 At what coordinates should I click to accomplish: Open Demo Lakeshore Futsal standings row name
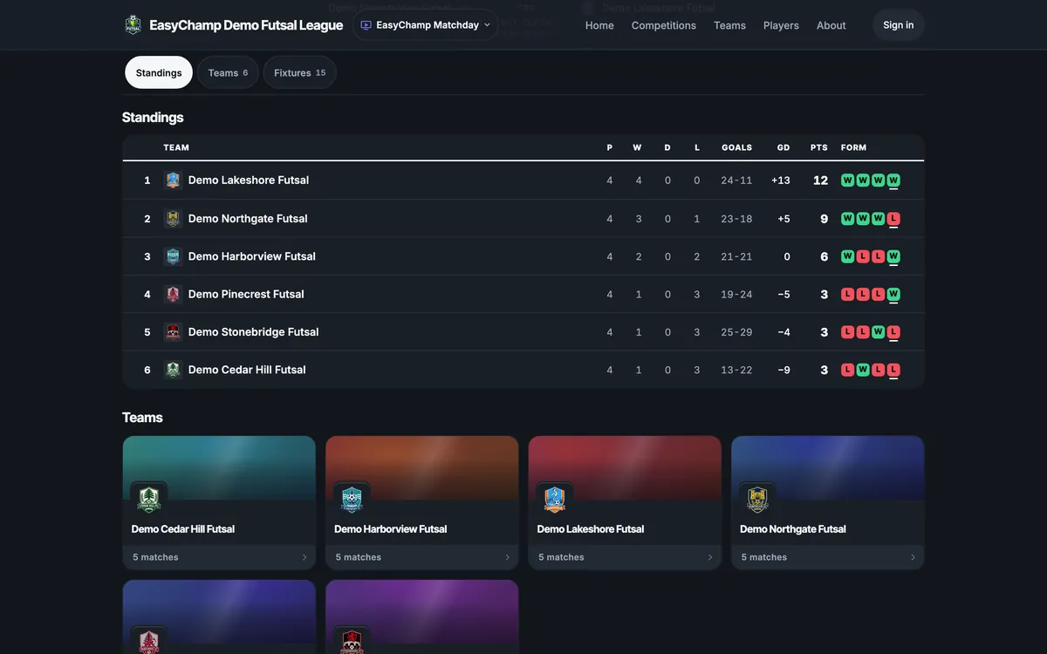coord(249,181)
